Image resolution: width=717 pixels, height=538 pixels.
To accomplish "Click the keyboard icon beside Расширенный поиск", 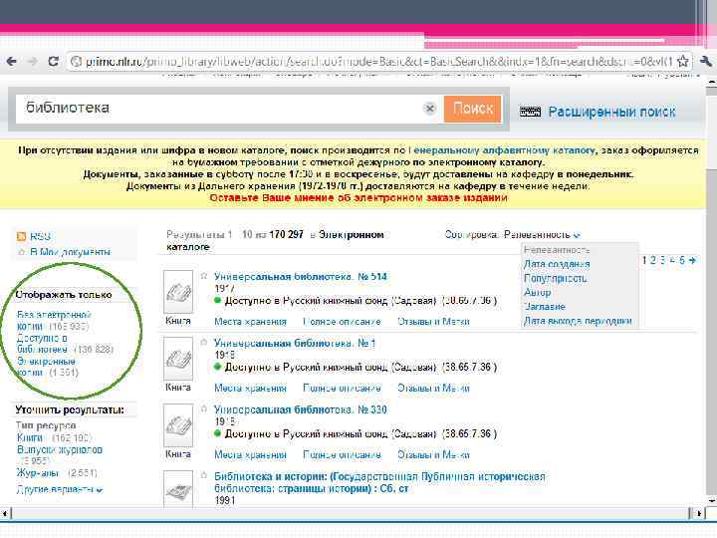I will pyautogui.click(x=530, y=112).
